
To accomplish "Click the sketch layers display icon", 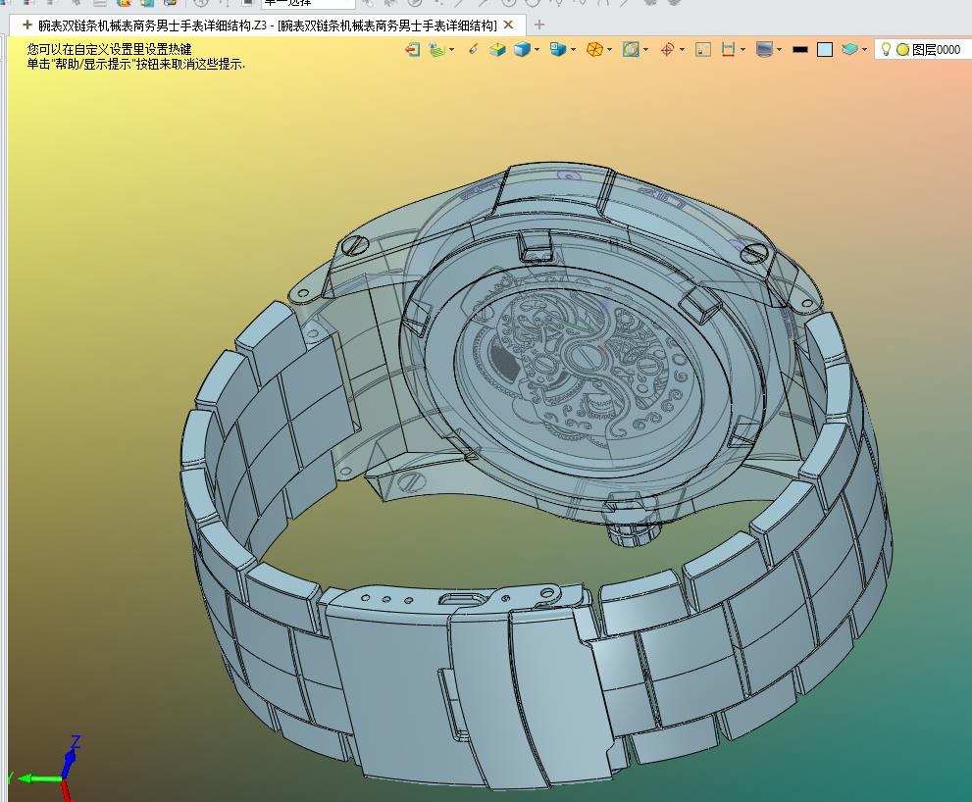I will (x=437, y=50).
